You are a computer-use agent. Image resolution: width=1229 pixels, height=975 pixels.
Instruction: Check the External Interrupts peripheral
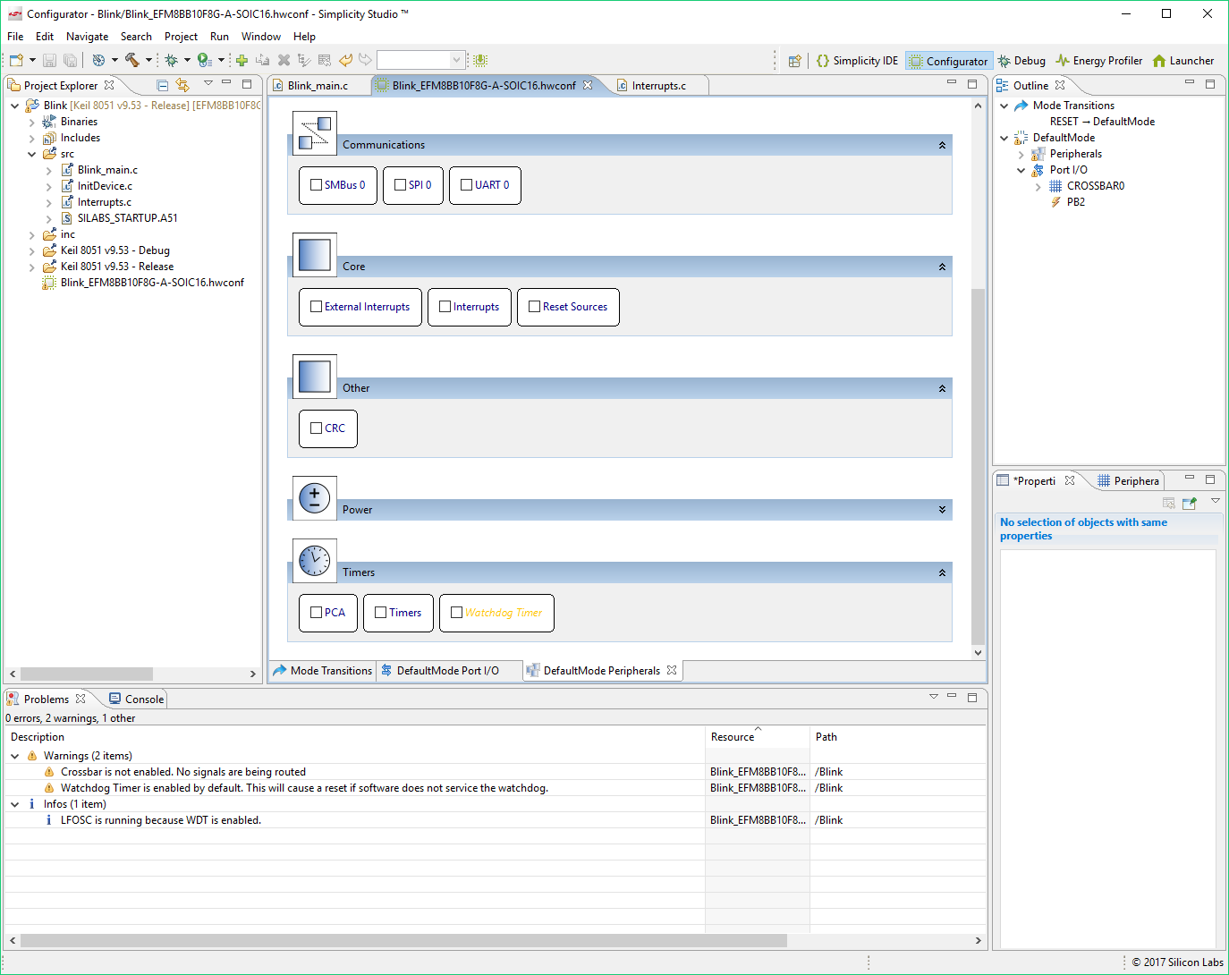pos(316,307)
